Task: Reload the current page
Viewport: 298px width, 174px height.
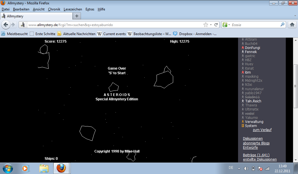Action: point(216,25)
